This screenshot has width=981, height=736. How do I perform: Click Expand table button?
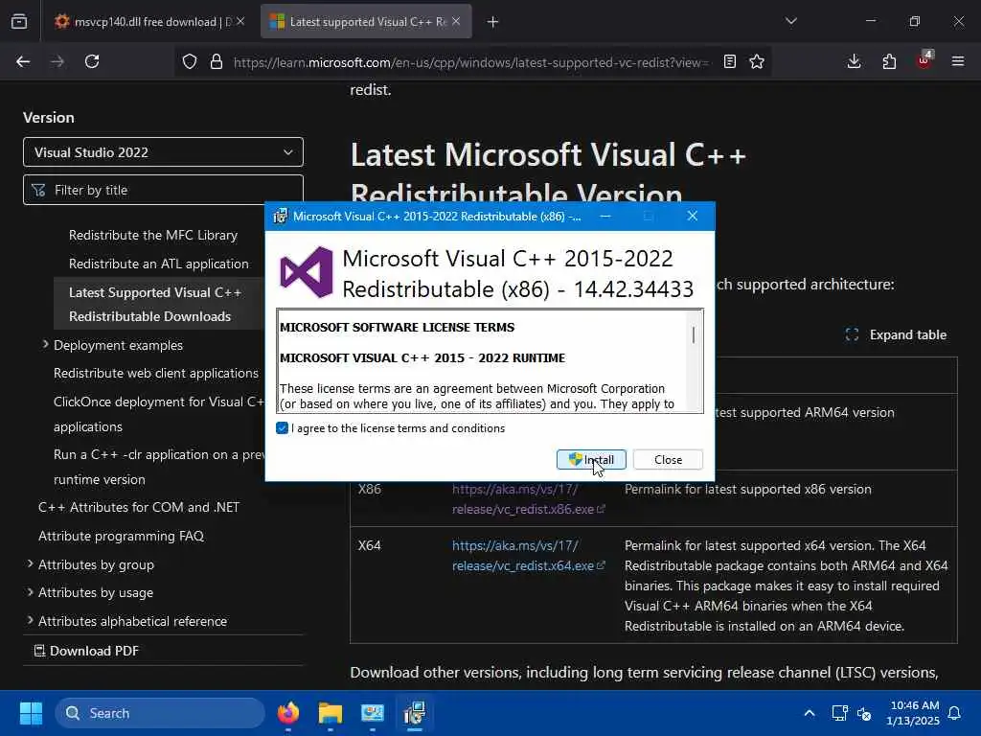896,334
